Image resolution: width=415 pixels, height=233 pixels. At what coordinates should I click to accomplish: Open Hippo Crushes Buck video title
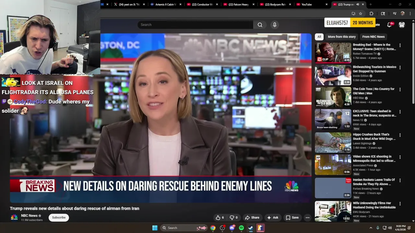point(374,137)
